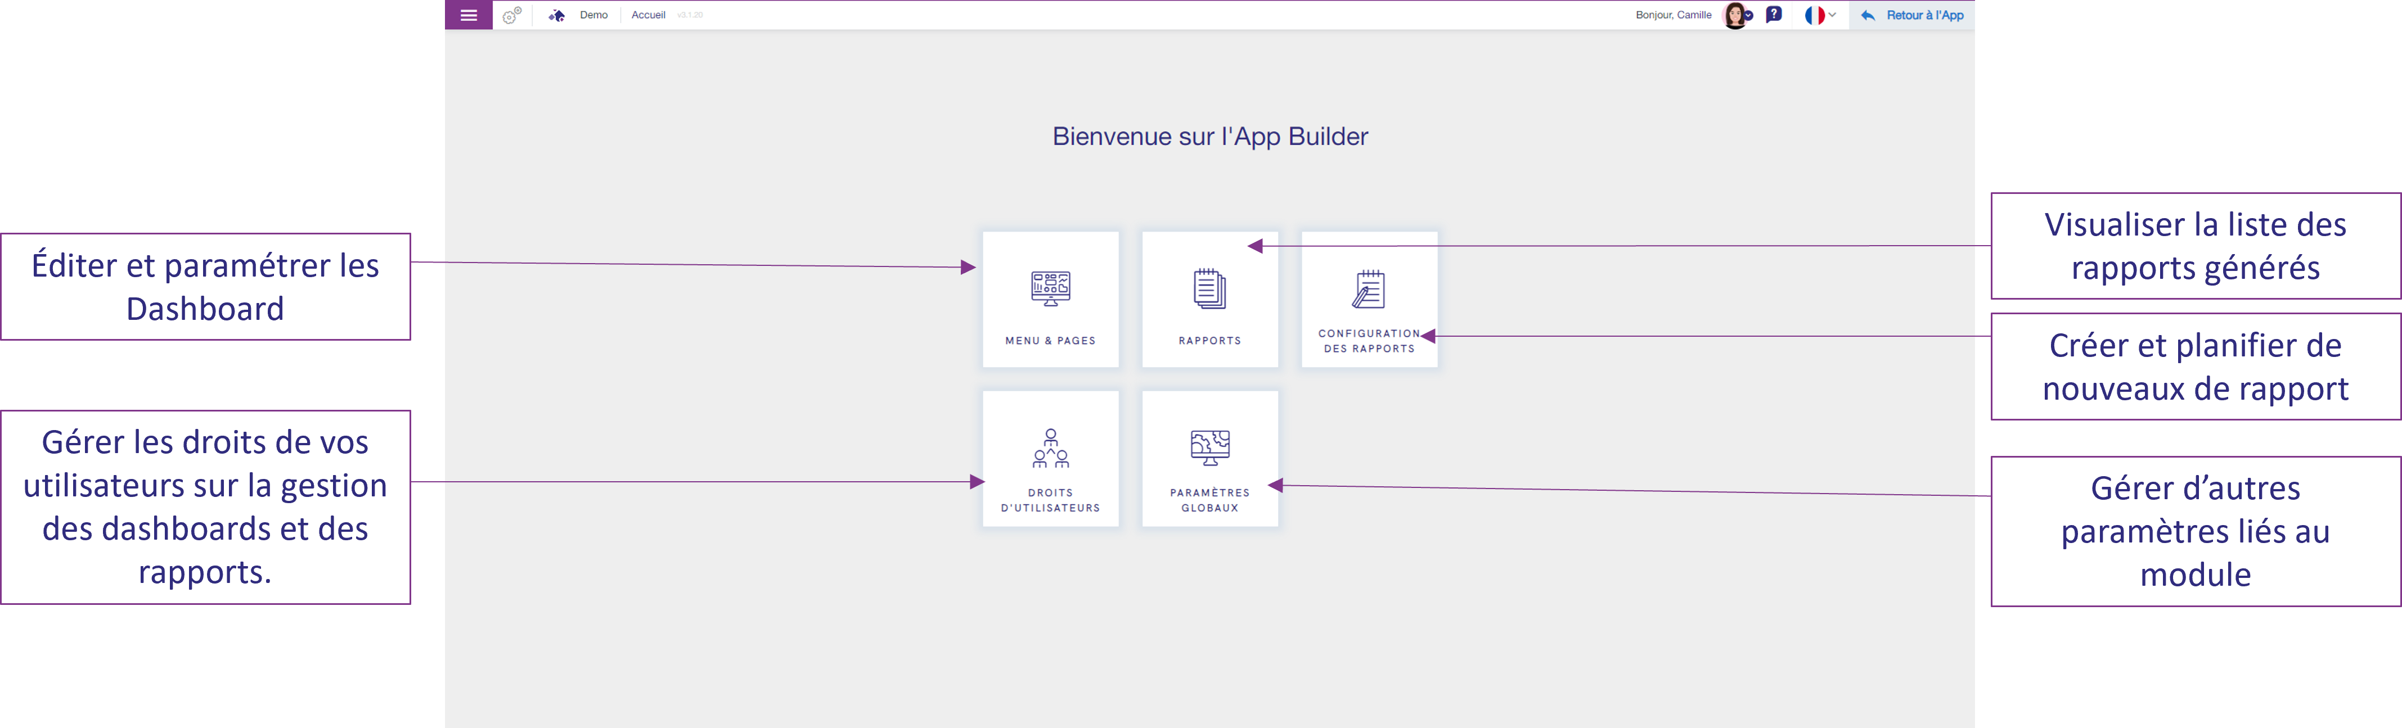Open the help question-mark bubble
This screenshot has width=2402, height=728.
pos(1774,15)
